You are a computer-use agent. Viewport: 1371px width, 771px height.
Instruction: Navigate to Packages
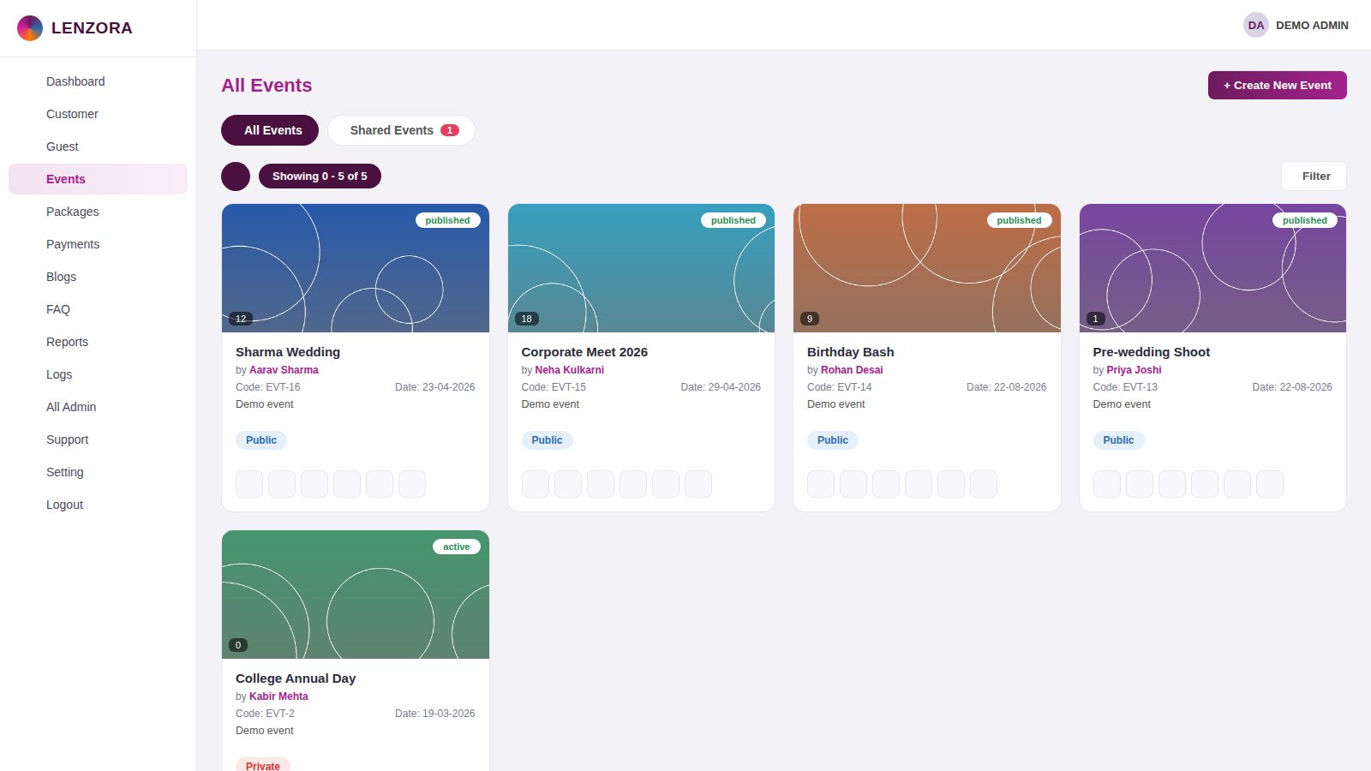click(x=98, y=212)
